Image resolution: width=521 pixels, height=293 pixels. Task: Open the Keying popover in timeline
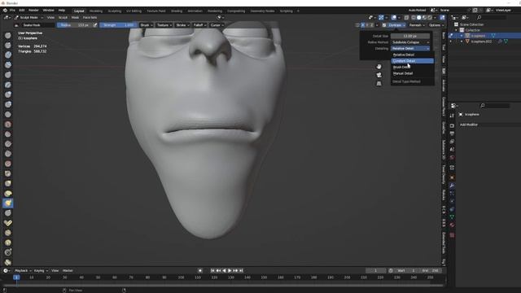(x=41, y=271)
